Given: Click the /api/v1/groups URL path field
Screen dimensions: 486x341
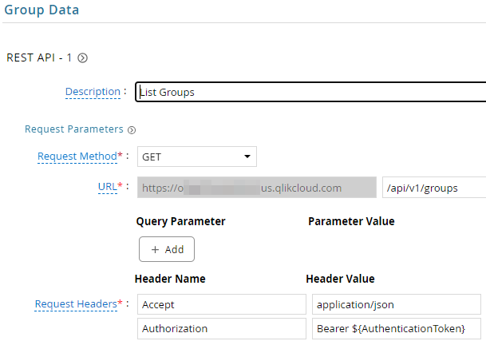Looking at the screenshot, I should pos(434,188).
